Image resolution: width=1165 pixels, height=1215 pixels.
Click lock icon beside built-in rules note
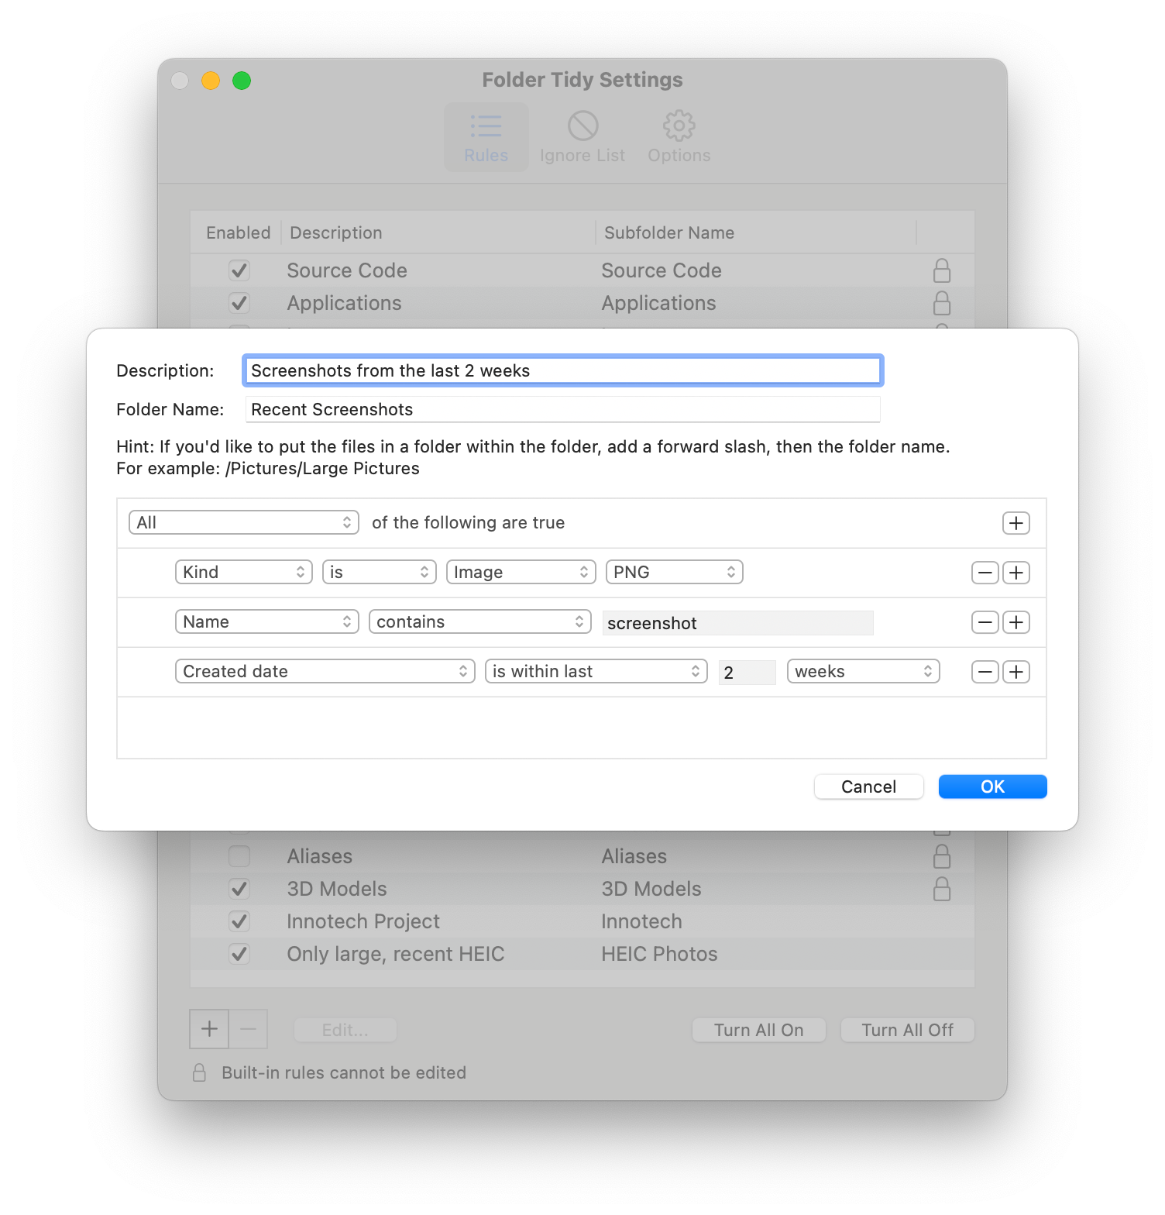(x=199, y=1072)
